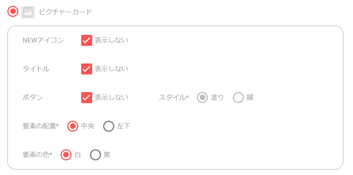Select the 線 style radio circle
Viewport: 353px width, 175px height.
point(238,97)
